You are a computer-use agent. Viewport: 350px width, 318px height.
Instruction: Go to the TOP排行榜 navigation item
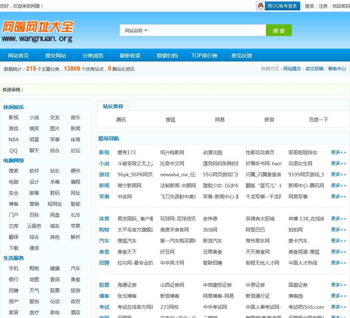204,56
